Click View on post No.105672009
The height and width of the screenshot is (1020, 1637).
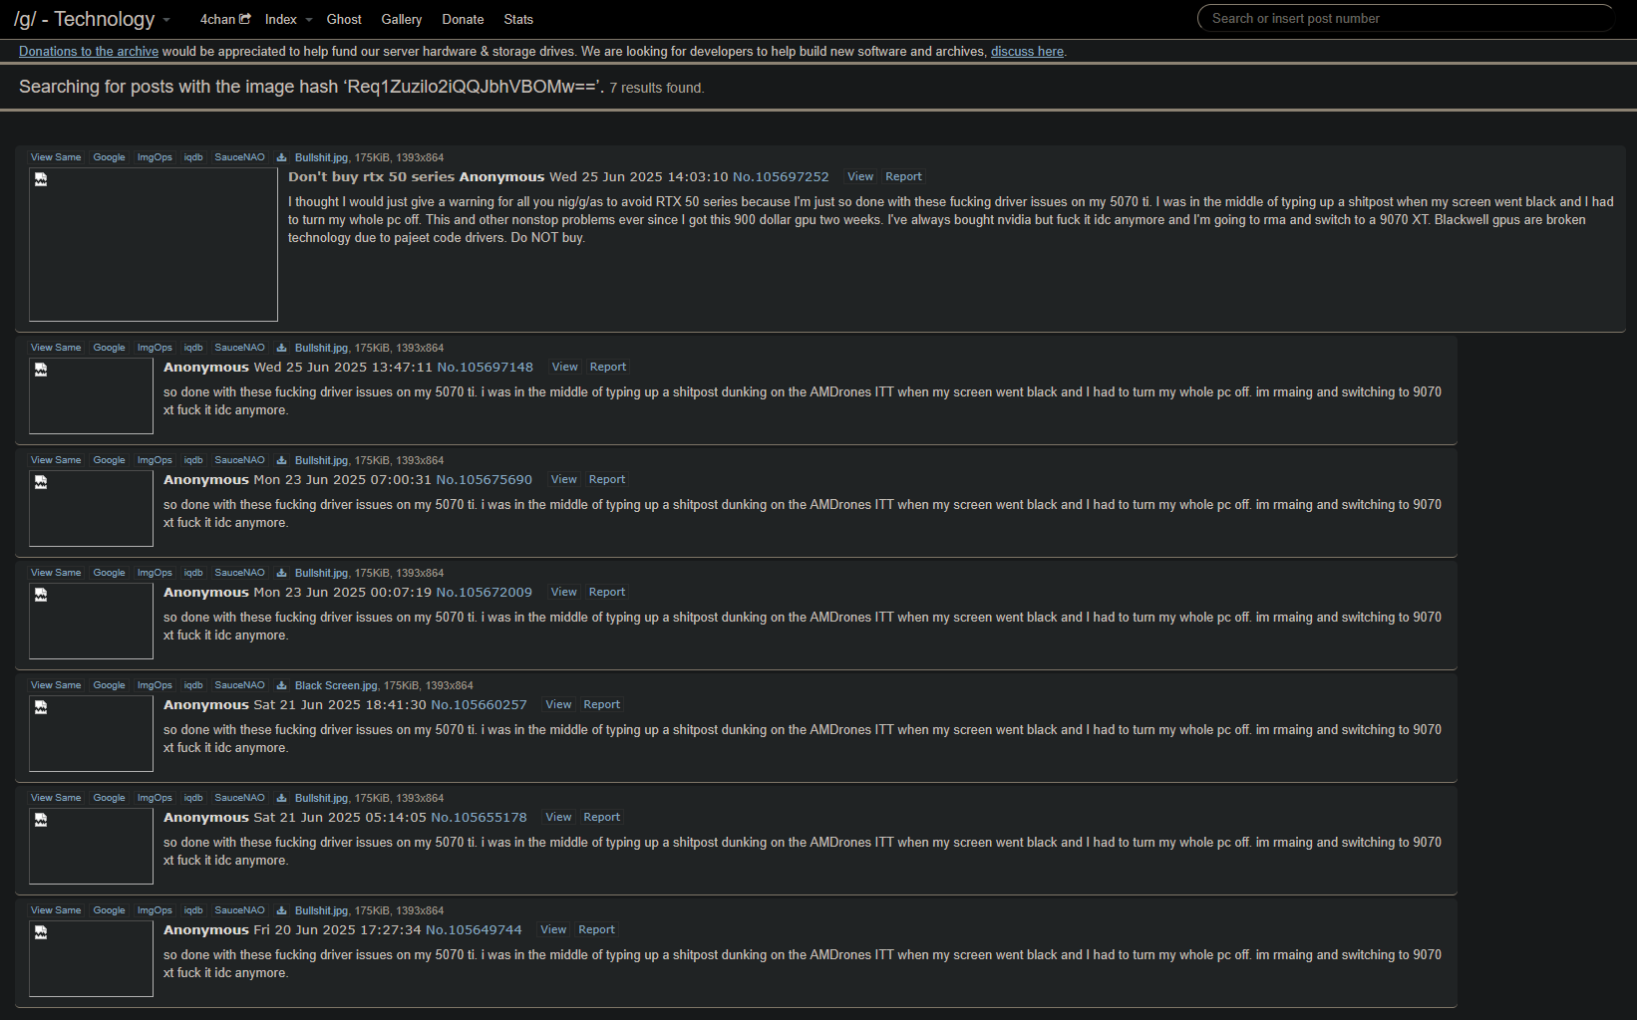point(564,592)
